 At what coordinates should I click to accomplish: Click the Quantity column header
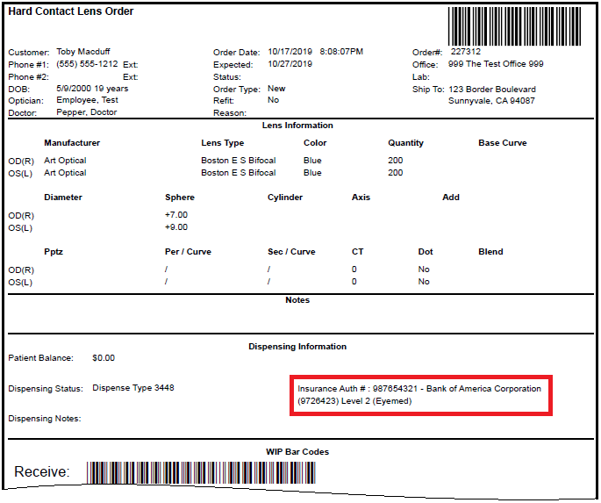click(405, 143)
